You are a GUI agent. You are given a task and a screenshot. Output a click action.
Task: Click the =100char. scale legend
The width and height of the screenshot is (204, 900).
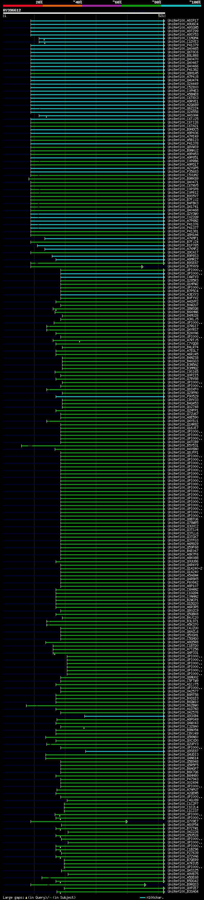(x=151, y=897)
